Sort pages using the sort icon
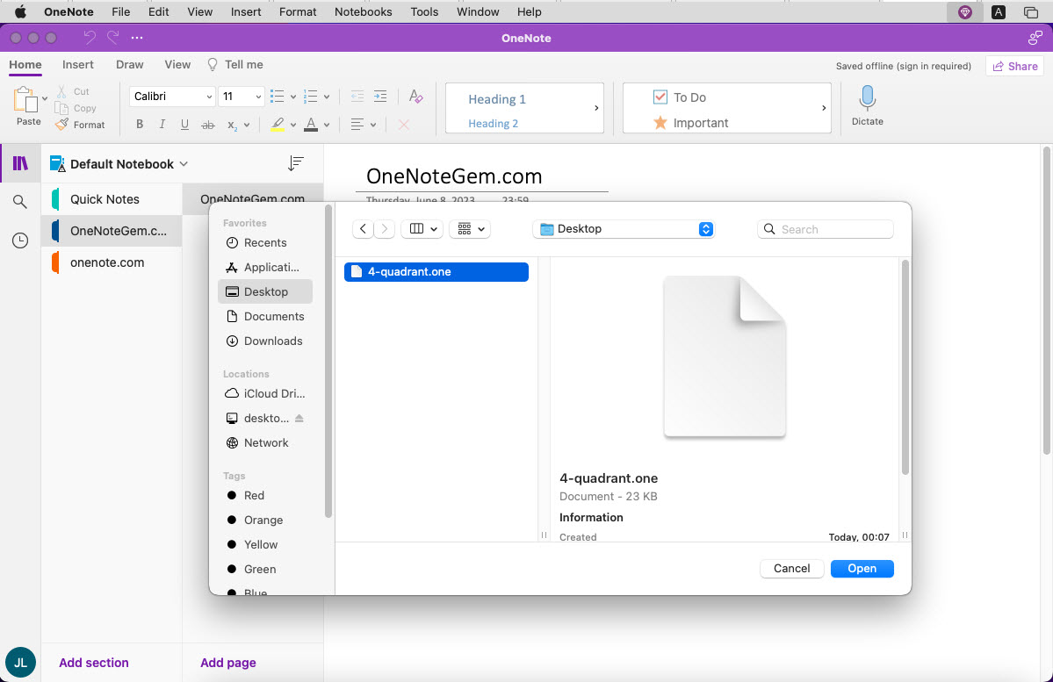Viewport: 1053px width, 682px height. click(x=295, y=163)
